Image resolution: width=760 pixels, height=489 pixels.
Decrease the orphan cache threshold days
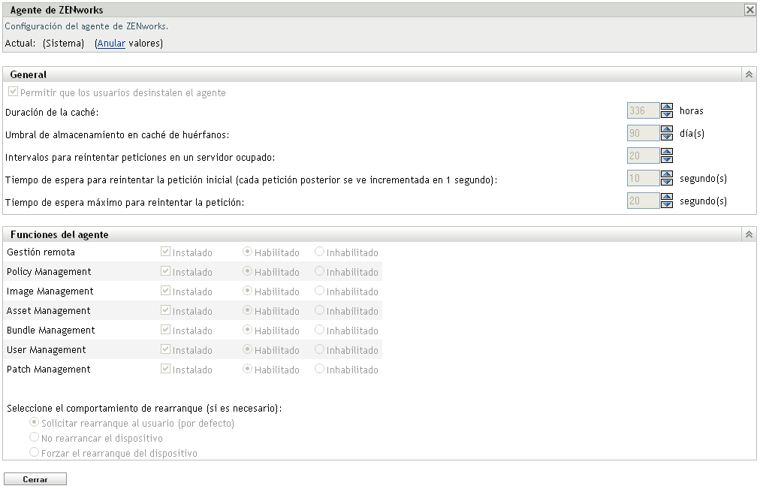point(667,136)
